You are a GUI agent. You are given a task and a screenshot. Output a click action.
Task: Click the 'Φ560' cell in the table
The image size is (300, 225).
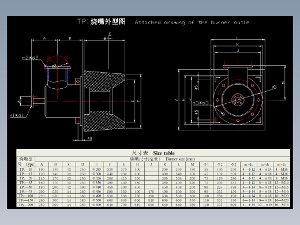click(x=97, y=200)
